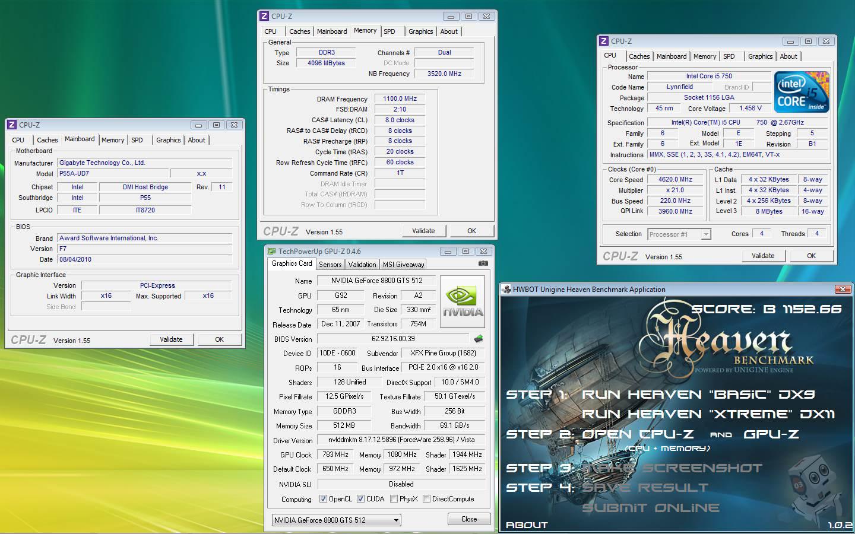Click Run Heaven "Xtreme" DX11 option
The height and width of the screenshot is (534, 855).
click(708, 414)
